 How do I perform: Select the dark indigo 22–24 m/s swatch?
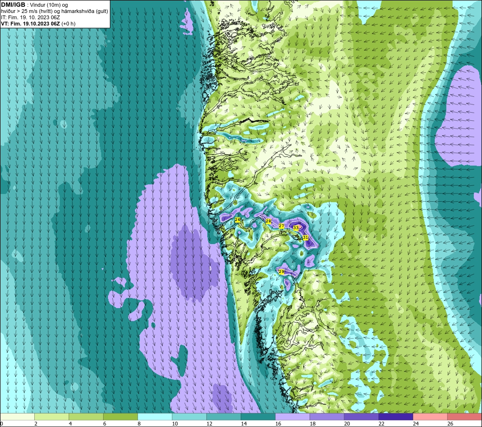[396, 417]
